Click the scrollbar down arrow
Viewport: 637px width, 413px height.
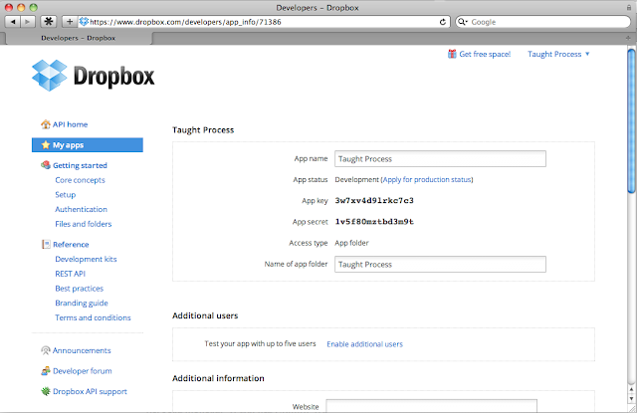pyautogui.click(x=631, y=398)
